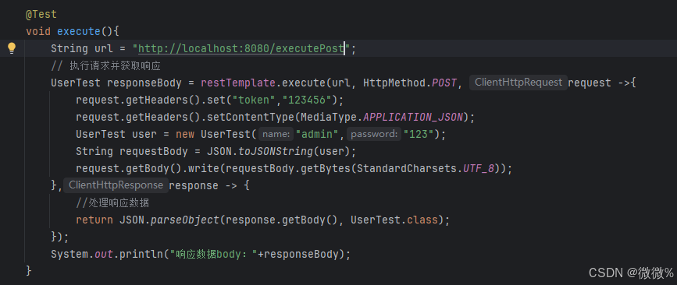
Task: Click the ClientHttpRequest inlay type hint
Action: [x=518, y=83]
